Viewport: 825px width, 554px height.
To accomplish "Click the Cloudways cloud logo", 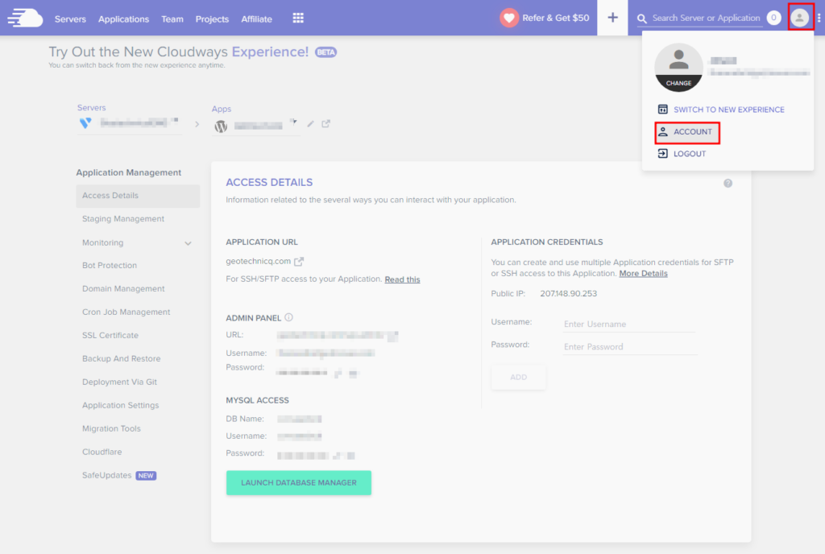I will coord(25,18).
